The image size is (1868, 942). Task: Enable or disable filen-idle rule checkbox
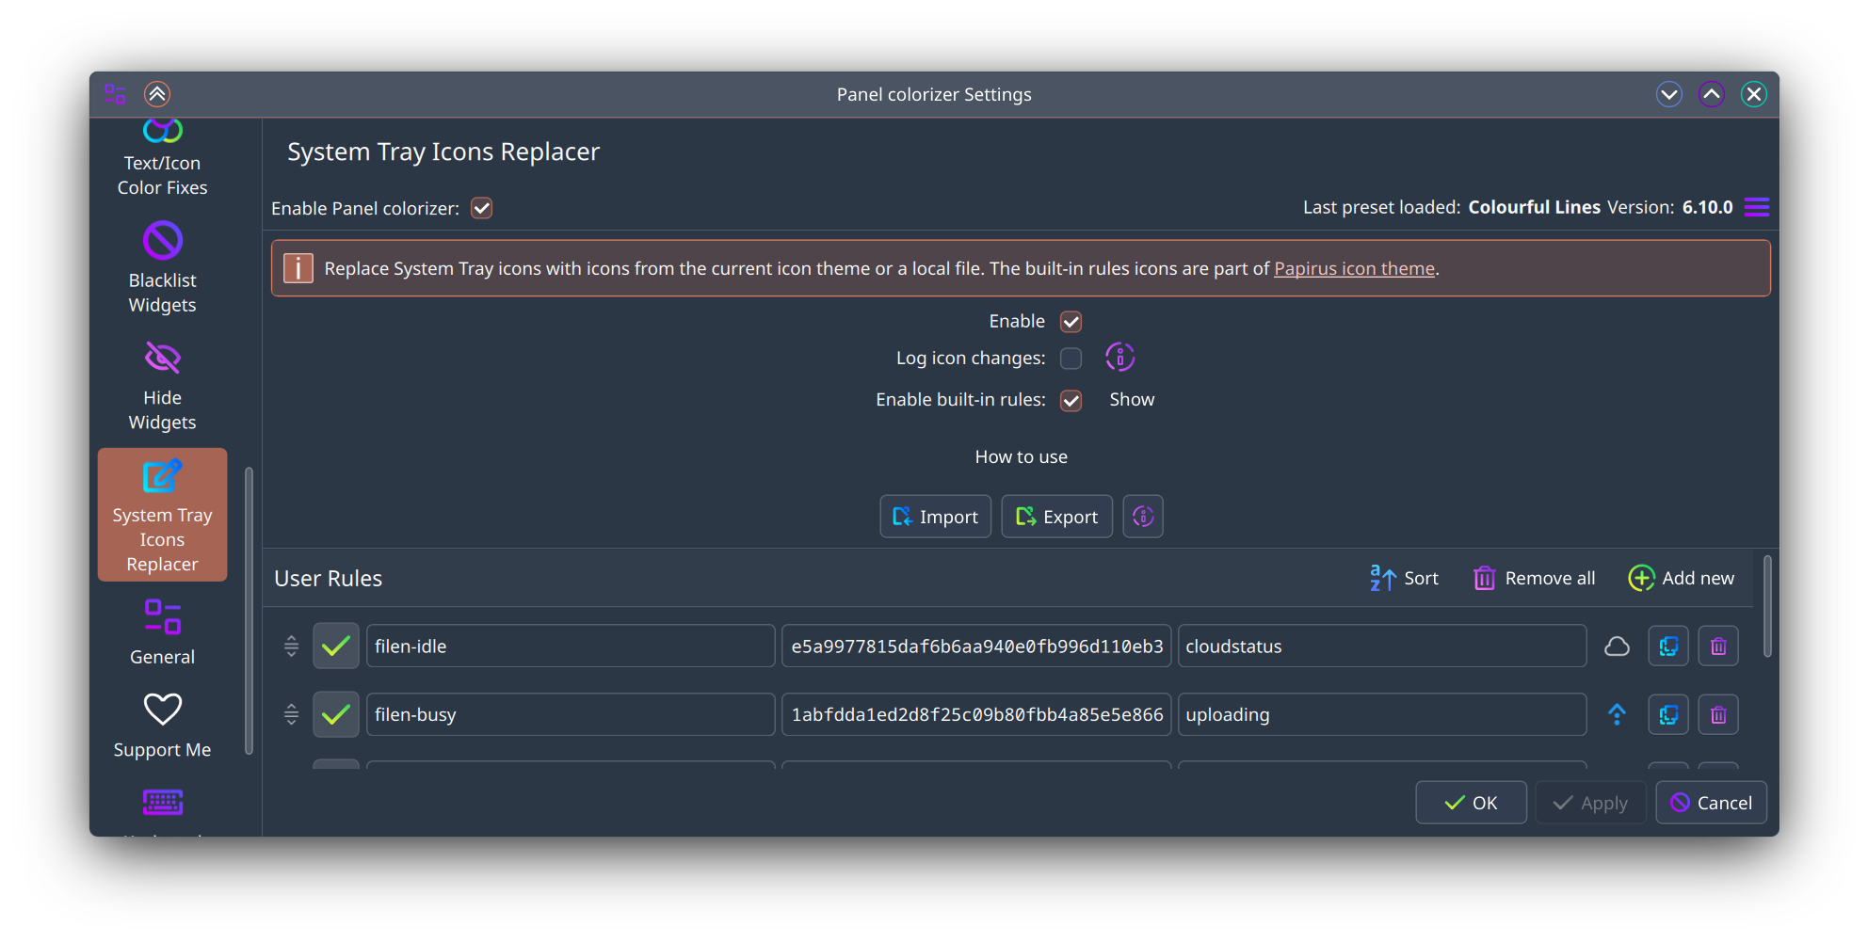pos(336,646)
